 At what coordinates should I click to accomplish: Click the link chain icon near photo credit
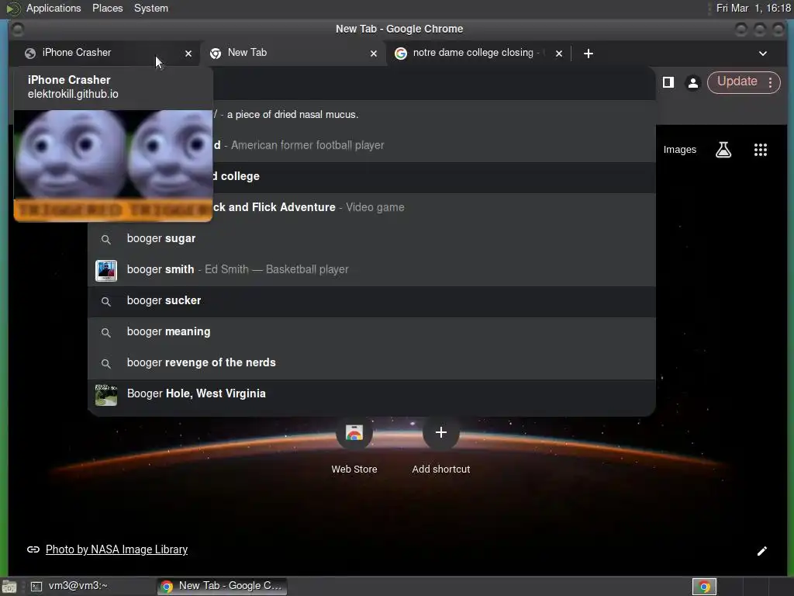[33, 549]
